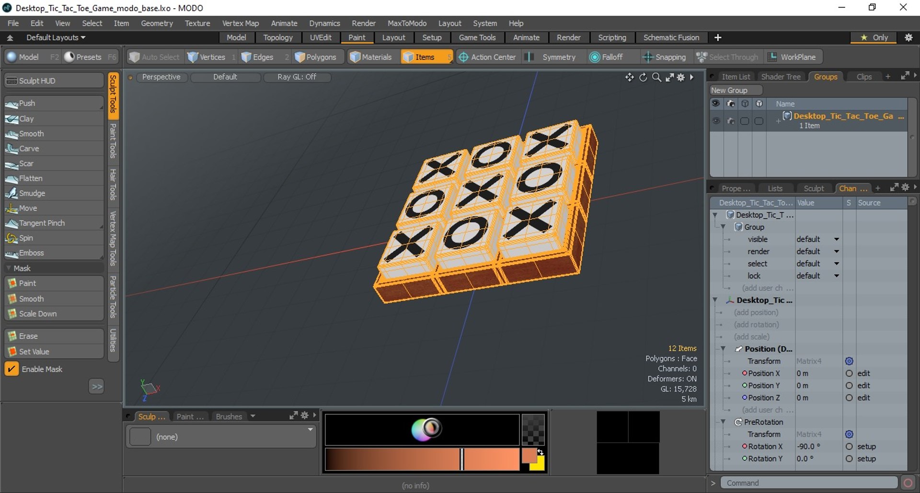Click the Command input field
Viewport: 920px width, 493px height.
coord(809,483)
